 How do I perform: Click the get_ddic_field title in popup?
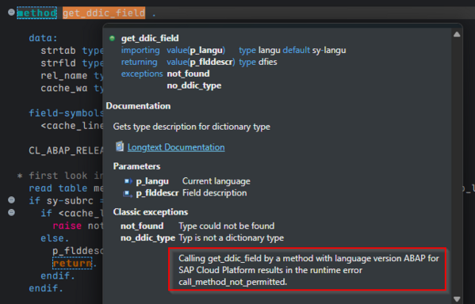point(150,39)
